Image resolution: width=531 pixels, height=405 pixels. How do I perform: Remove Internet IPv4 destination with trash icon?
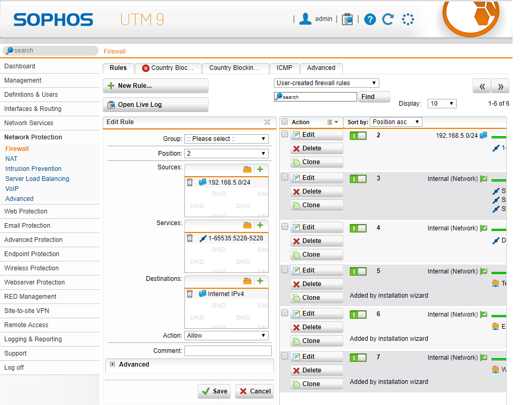(190, 294)
